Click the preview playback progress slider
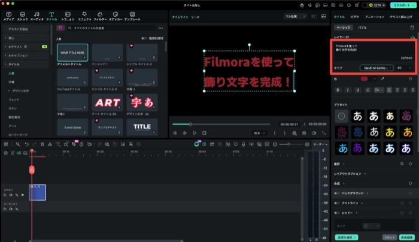Screen dimensions: 419x242 click(221, 124)
